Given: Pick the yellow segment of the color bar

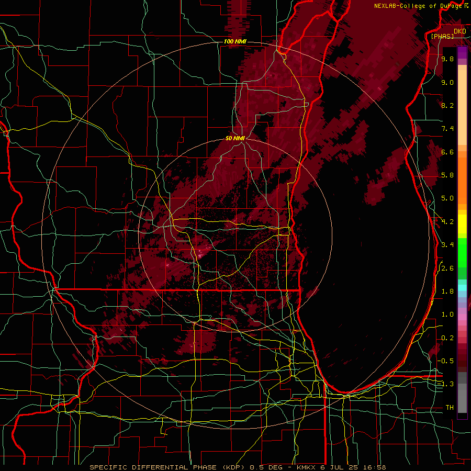Looking at the screenshot, I should [x=462, y=224].
